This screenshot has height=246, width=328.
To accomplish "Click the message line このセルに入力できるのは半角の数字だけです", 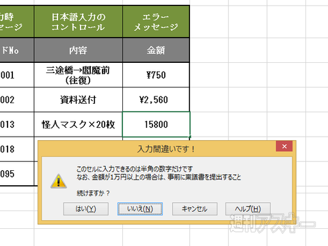I will tap(135, 169).
